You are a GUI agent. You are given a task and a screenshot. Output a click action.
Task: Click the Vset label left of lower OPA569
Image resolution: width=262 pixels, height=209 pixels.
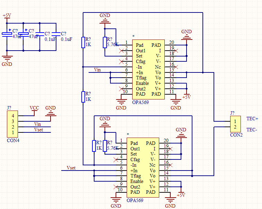click(71, 168)
